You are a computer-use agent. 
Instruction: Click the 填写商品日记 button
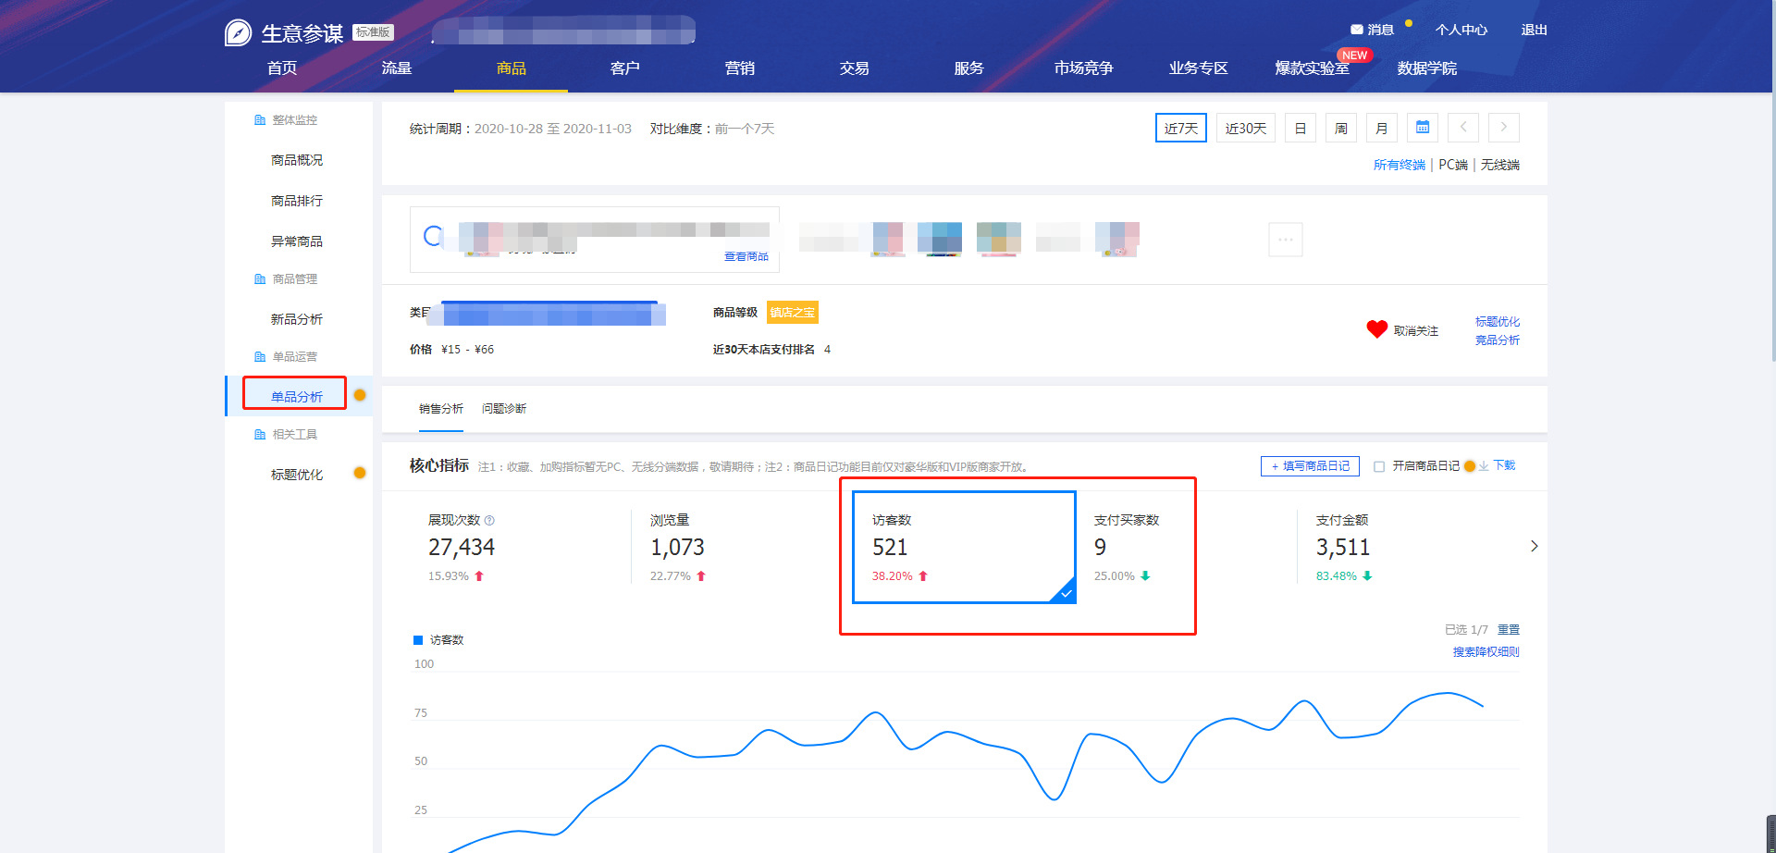(x=1309, y=466)
